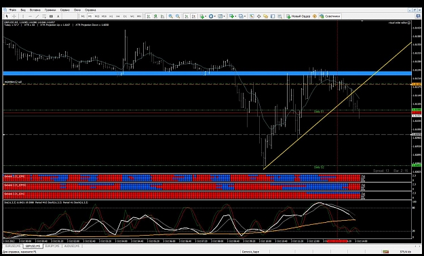The height and width of the screenshot is (256, 424).
Task: Set timeframe to W1
Action: 132,16
